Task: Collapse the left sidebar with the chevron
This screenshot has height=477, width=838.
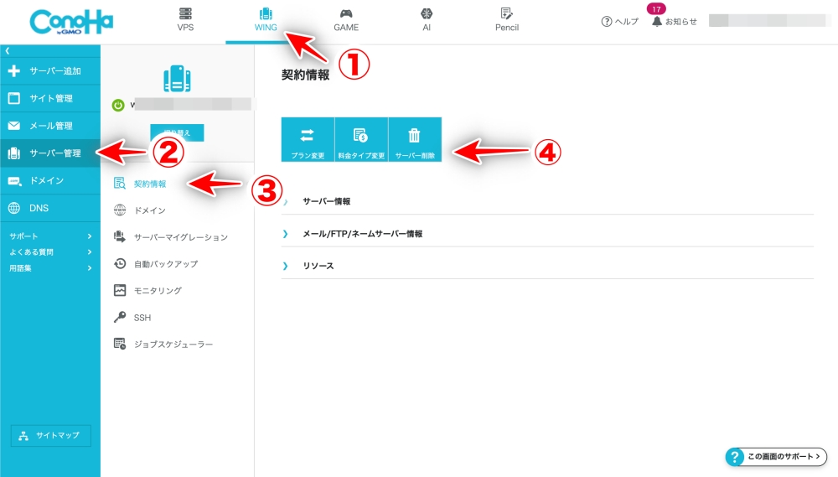Action: coord(8,52)
